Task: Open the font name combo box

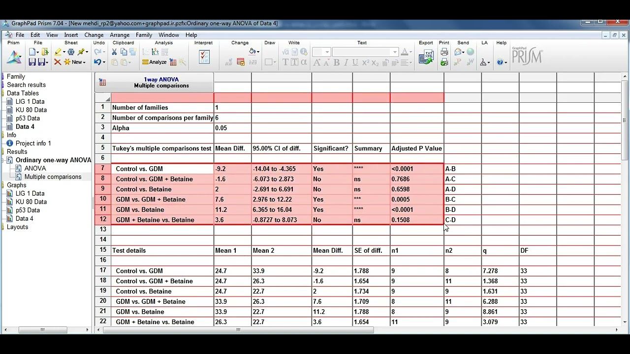Action: tap(365, 52)
